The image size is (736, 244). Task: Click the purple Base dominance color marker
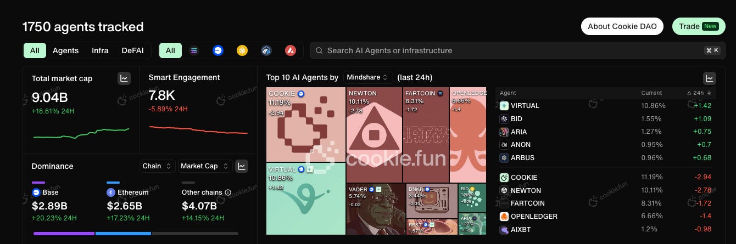click(38, 183)
